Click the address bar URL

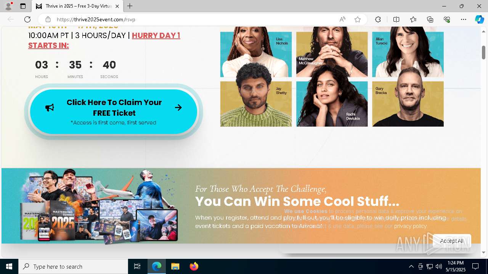[96, 19]
